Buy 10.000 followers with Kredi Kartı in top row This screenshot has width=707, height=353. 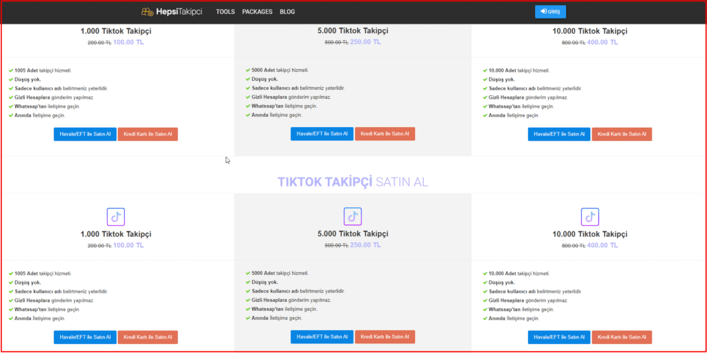point(621,134)
